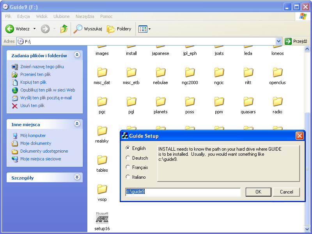Click the green forward arrow icon
The width and height of the screenshot is (312, 234).
pos(45,29)
